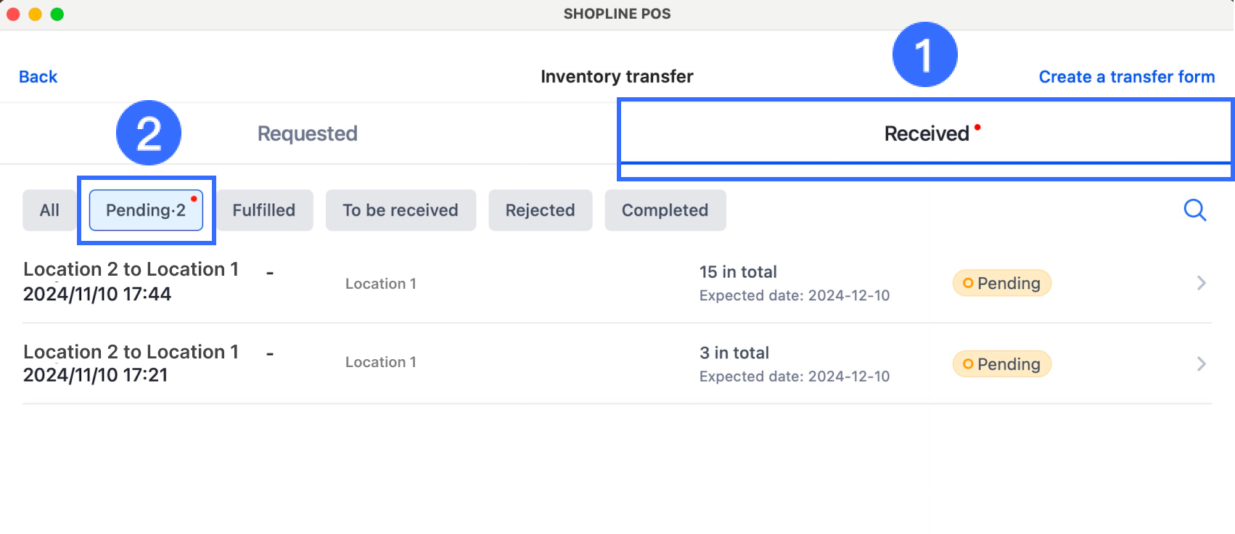Click Pending badge on 3 in total transfer
Screen dimensions: 1235x534
pyautogui.click(x=1001, y=363)
